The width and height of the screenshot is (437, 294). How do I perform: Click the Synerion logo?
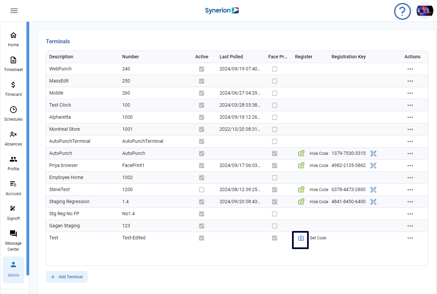[222, 10]
